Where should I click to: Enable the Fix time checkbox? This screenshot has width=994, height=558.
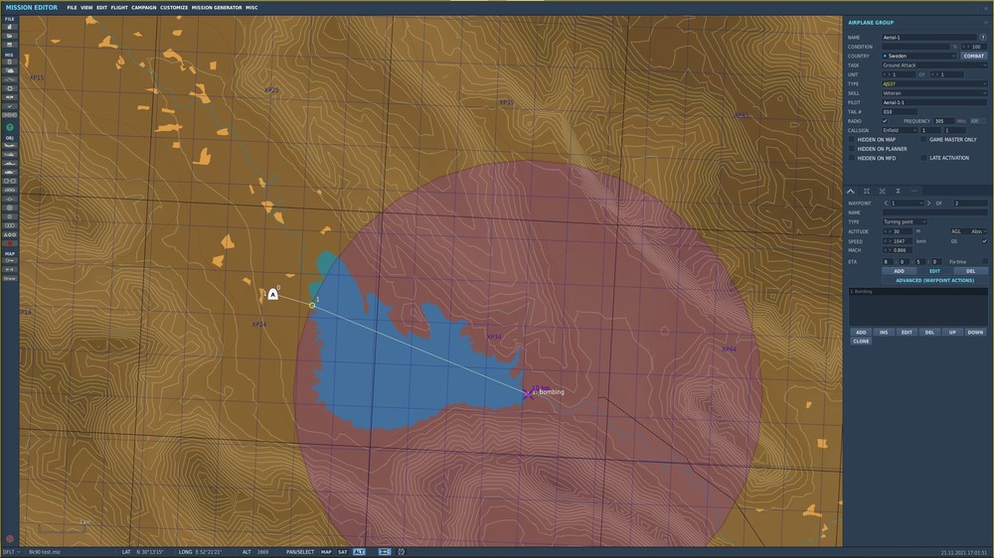pos(984,261)
